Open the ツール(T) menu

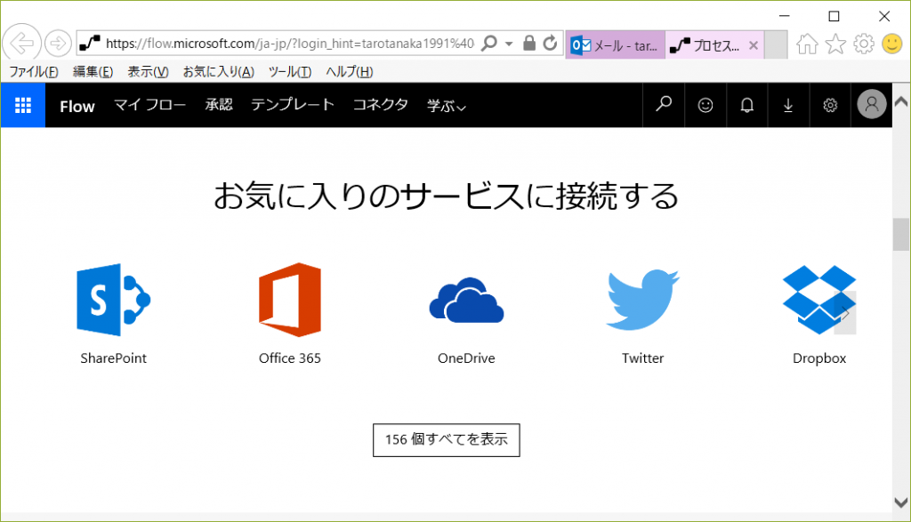click(290, 72)
